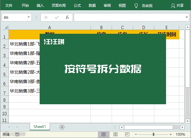
Task: Click the fx insert function icon
Action: click(67, 17)
